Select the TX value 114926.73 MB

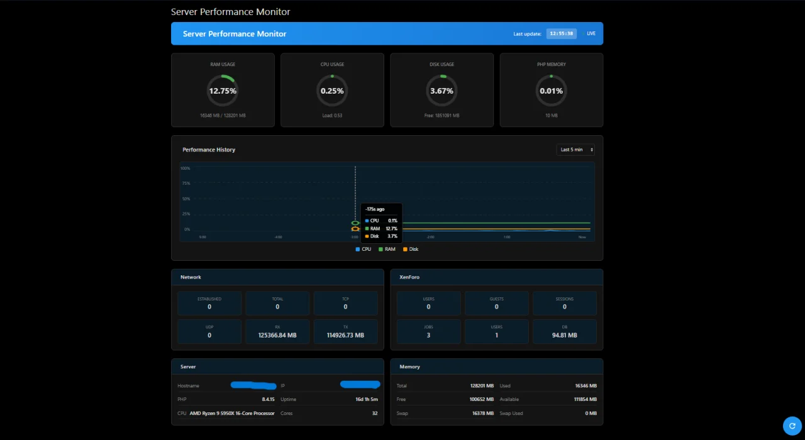pos(345,336)
